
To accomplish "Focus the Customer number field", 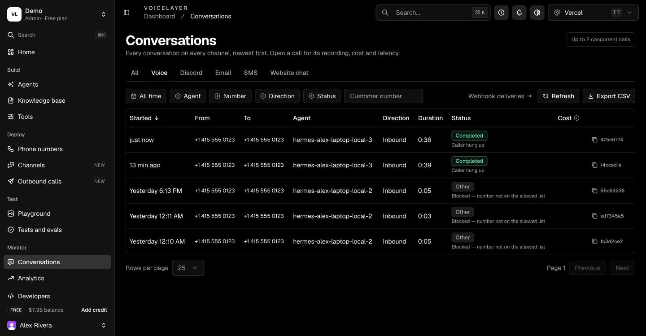I will 384,96.
